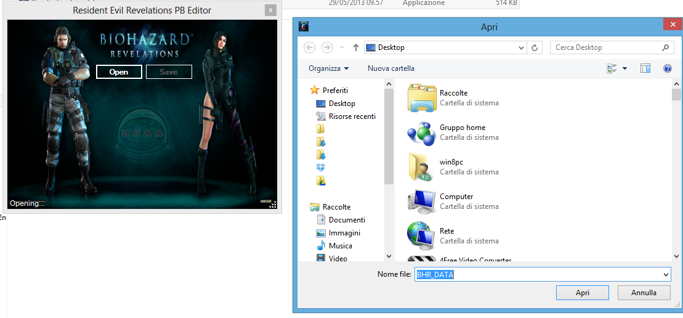Image resolution: width=683 pixels, height=318 pixels.
Task: Expand the Nome file combo box arrow
Action: click(x=666, y=275)
